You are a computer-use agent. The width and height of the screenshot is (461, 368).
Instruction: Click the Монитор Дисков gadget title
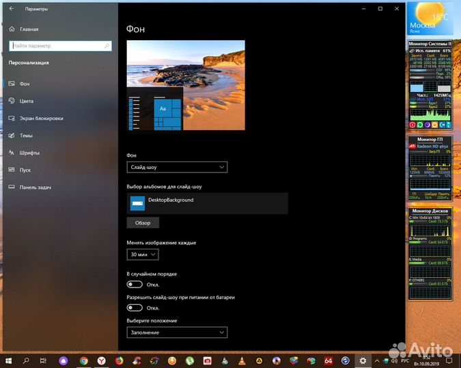tap(430, 211)
